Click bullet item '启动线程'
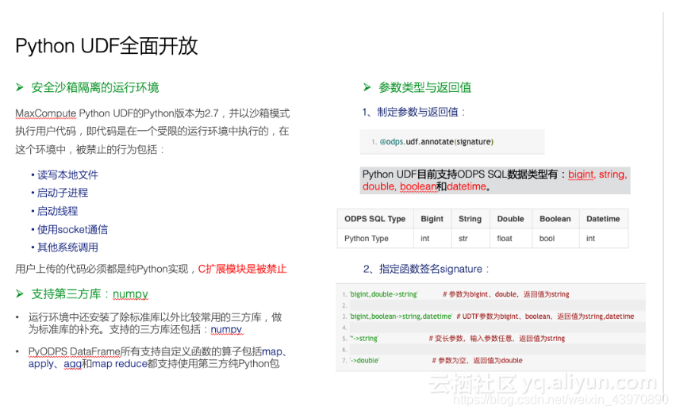The width and height of the screenshot is (676, 414). tap(57, 211)
